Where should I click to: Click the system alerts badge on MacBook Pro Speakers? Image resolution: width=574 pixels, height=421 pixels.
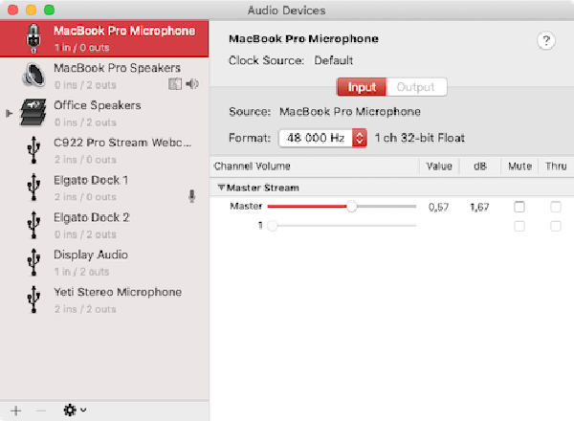[x=175, y=84]
